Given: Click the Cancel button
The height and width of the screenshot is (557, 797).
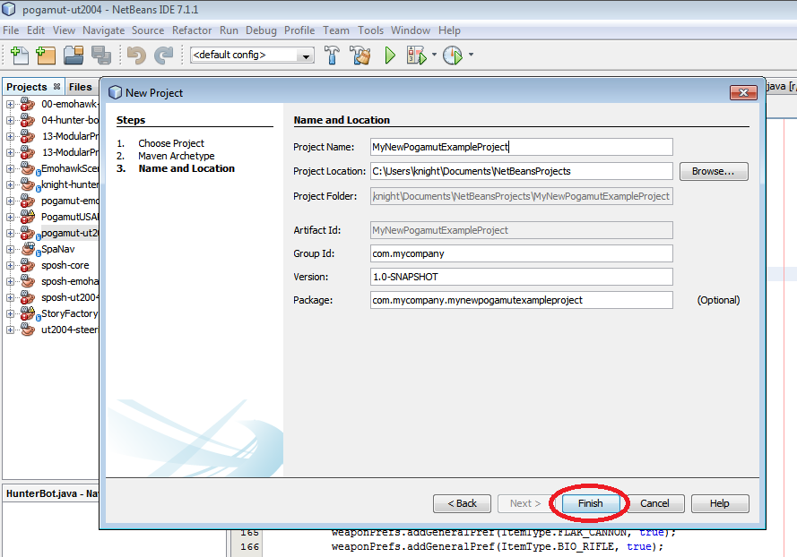Looking at the screenshot, I should pos(654,503).
